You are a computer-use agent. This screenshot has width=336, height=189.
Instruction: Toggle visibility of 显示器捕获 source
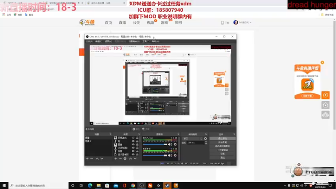click(133, 154)
